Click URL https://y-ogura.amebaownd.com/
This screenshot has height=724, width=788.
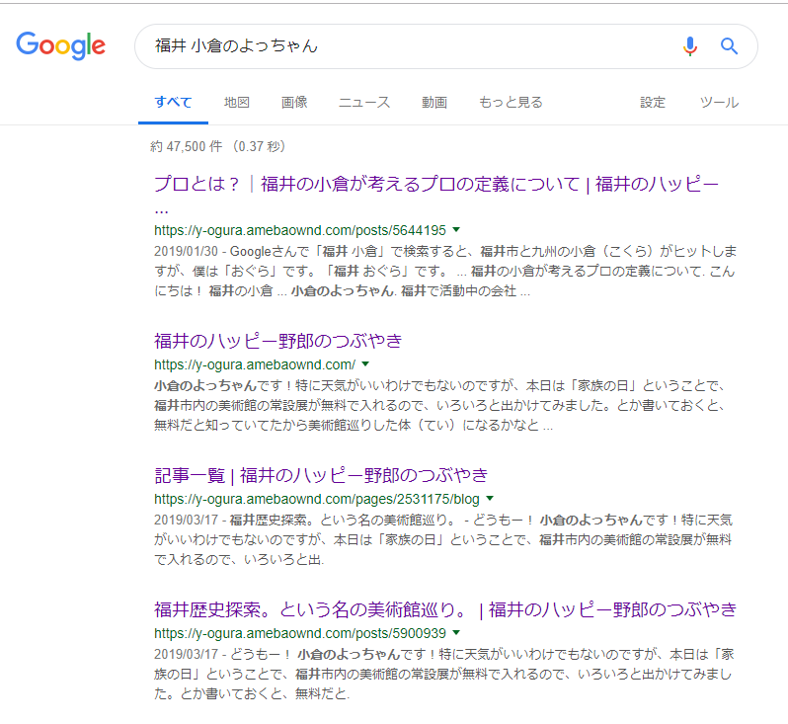click(x=255, y=364)
